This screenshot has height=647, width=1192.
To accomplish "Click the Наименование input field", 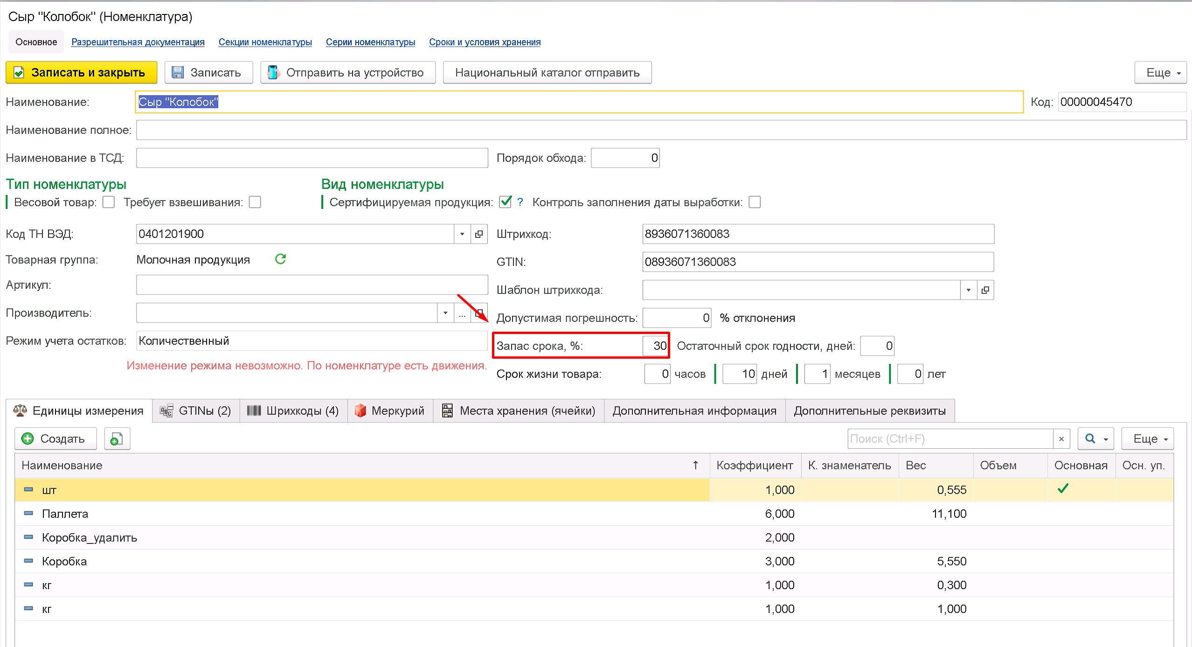I will point(579,102).
